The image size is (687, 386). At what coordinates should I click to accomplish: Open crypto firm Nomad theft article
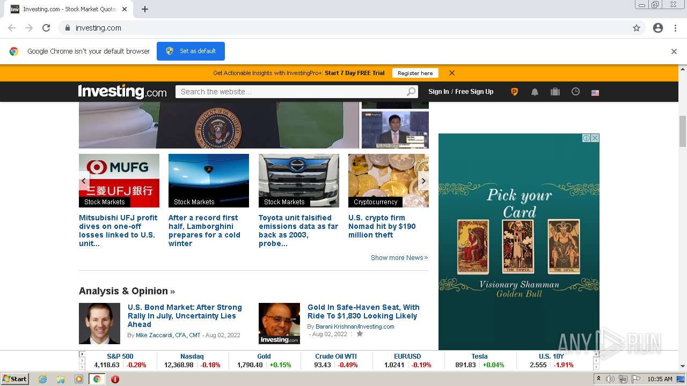click(x=382, y=226)
